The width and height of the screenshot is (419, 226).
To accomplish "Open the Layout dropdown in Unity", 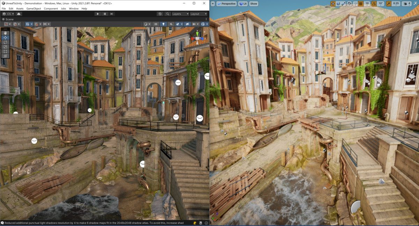I will pos(198,14).
